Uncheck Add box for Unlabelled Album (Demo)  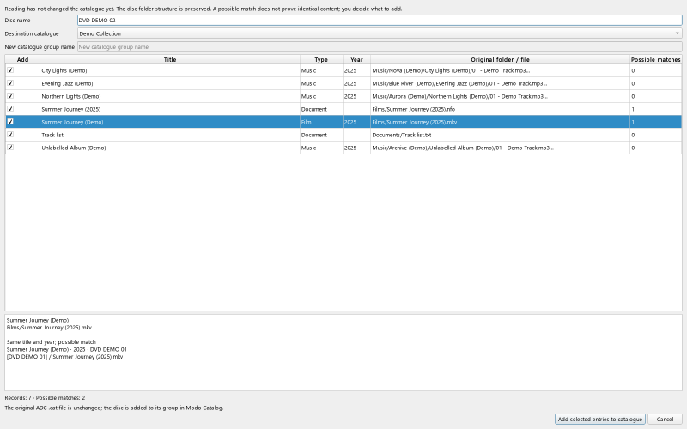10,148
